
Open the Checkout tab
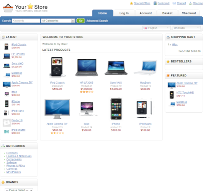[189, 13]
